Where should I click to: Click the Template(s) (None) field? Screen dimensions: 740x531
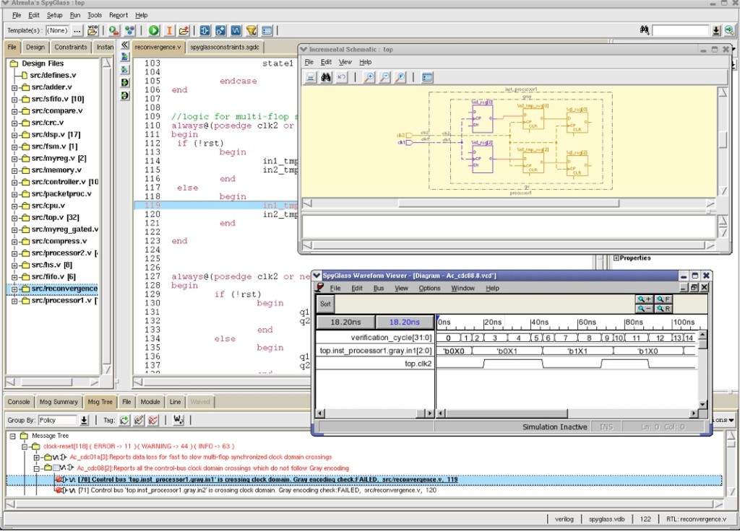(x=58, y=30)
